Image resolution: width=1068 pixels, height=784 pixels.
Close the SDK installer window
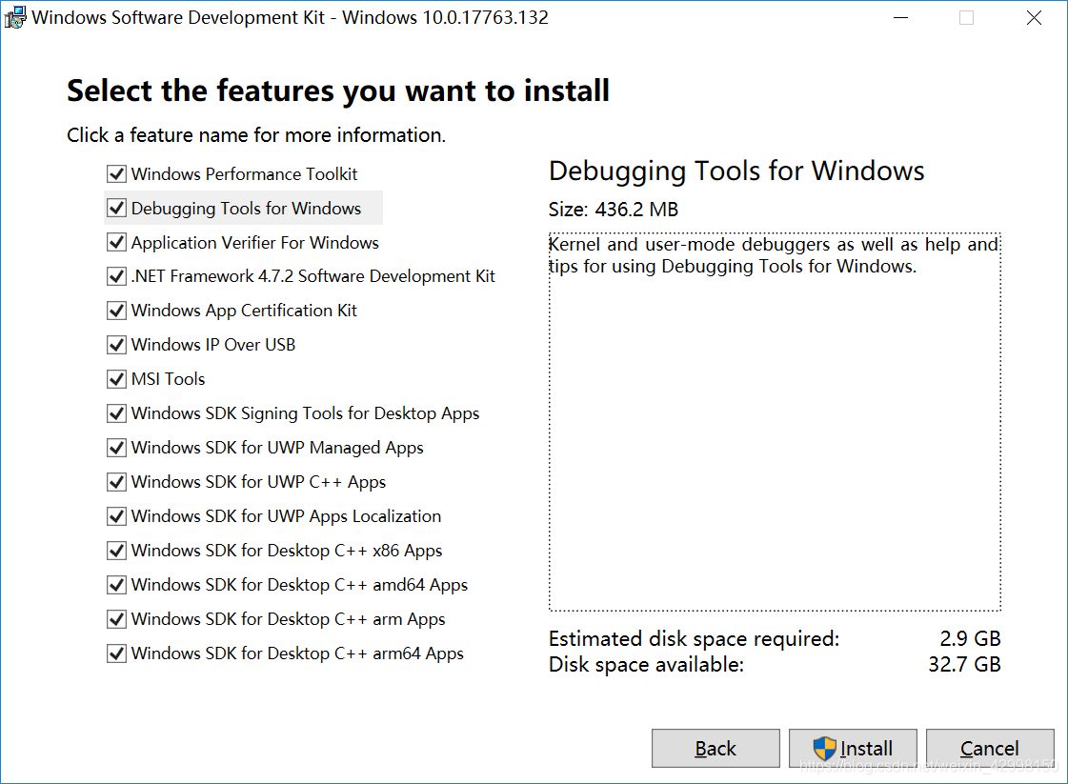[1034, 18]
